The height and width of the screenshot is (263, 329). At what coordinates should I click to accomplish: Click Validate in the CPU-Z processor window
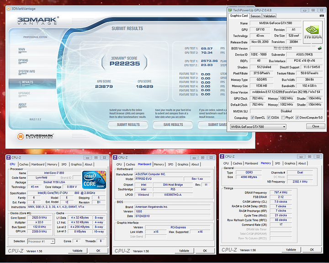77,251
